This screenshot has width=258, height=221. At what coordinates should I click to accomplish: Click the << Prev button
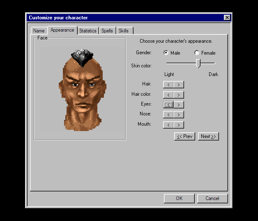click(x=184, y=136)
